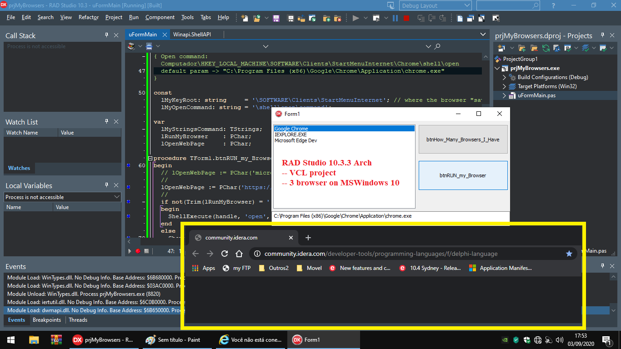Screen dimensions: 621x349
Task: Open File Explorer from taskbar
Action: point(34,339)
